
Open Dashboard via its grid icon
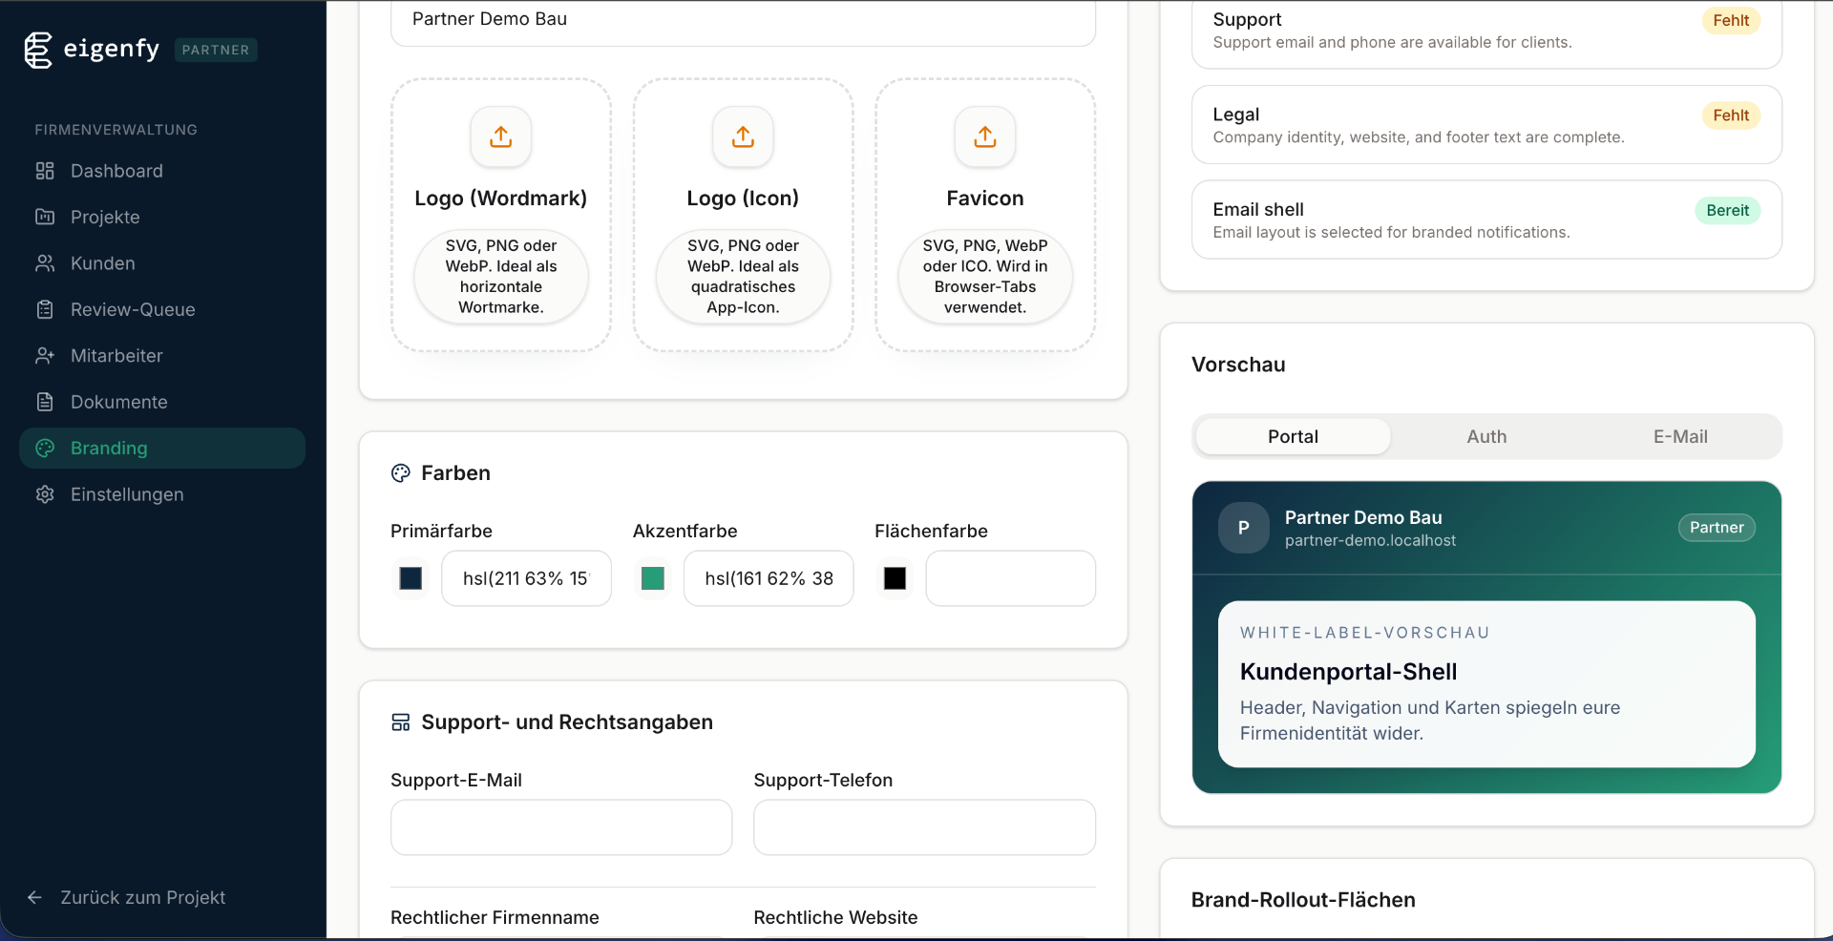[x=45, y=171]
